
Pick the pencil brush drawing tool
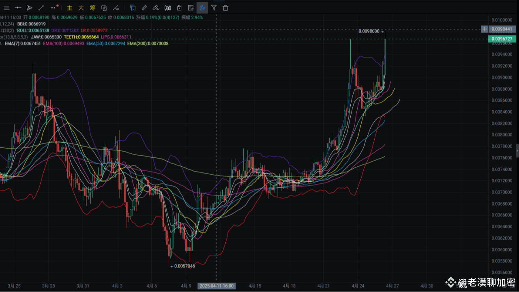(x=156, y=8)
